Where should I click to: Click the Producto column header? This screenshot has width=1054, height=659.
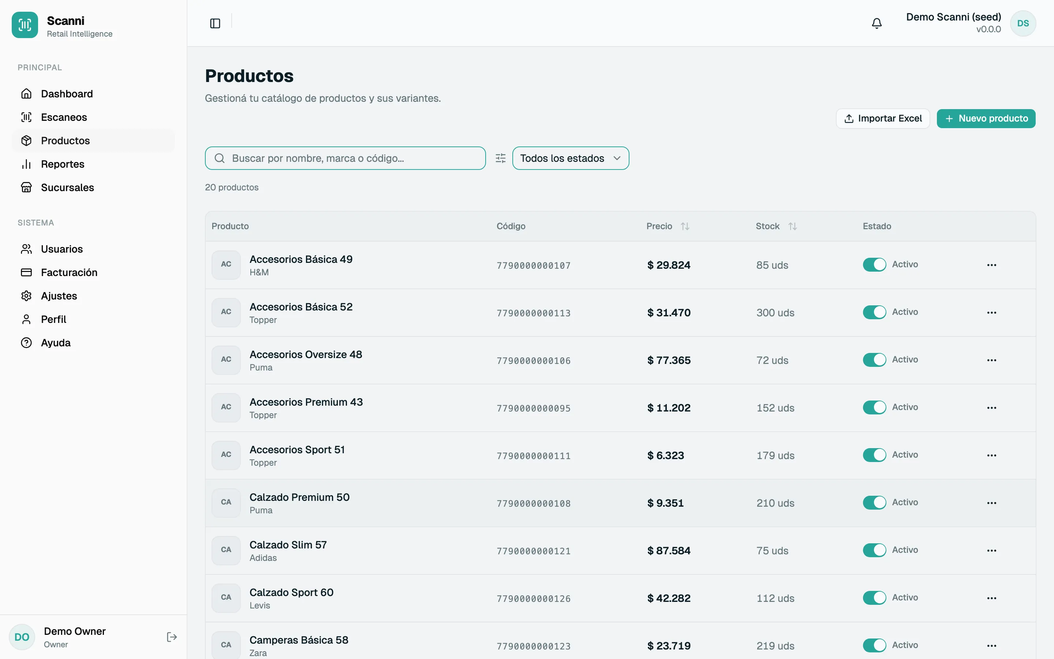(230, 226)
